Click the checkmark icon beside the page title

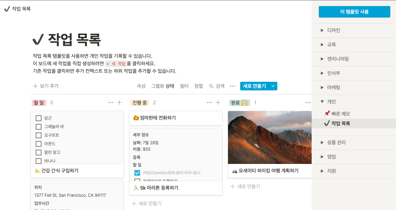pyautogui.click(x=38, y=39)
